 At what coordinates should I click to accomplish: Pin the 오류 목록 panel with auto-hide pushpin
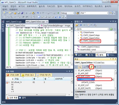coord(69,71)
